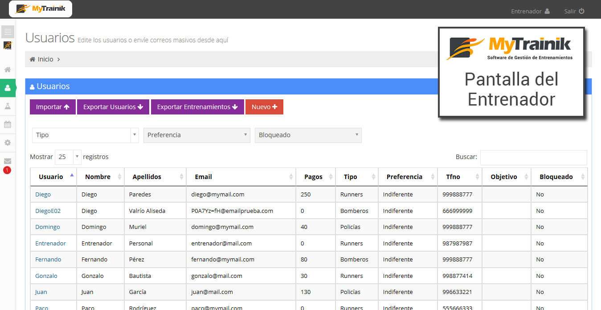Screen dimensions: 601x310
Task: Click surname Bautista cell
Action: pos(155,276)
